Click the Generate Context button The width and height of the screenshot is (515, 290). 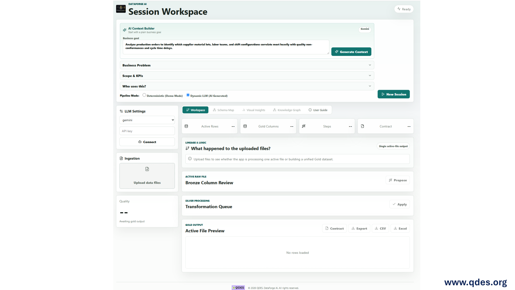351,52
